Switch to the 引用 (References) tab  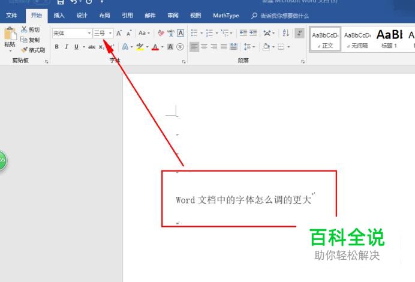pyautogui.click(x=127, y=16)
